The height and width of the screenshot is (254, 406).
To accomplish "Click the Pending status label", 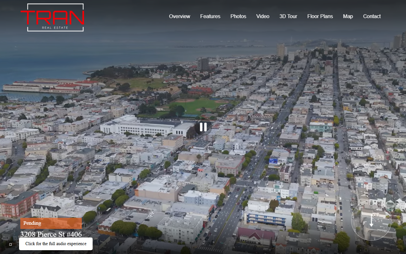I will click(x=51, y=223).
